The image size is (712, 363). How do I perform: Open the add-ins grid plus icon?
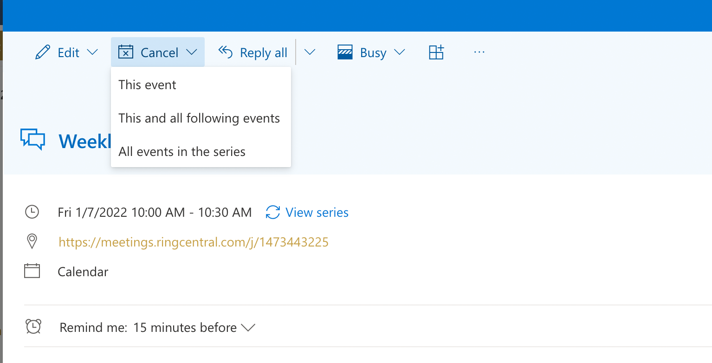point(436,52)
